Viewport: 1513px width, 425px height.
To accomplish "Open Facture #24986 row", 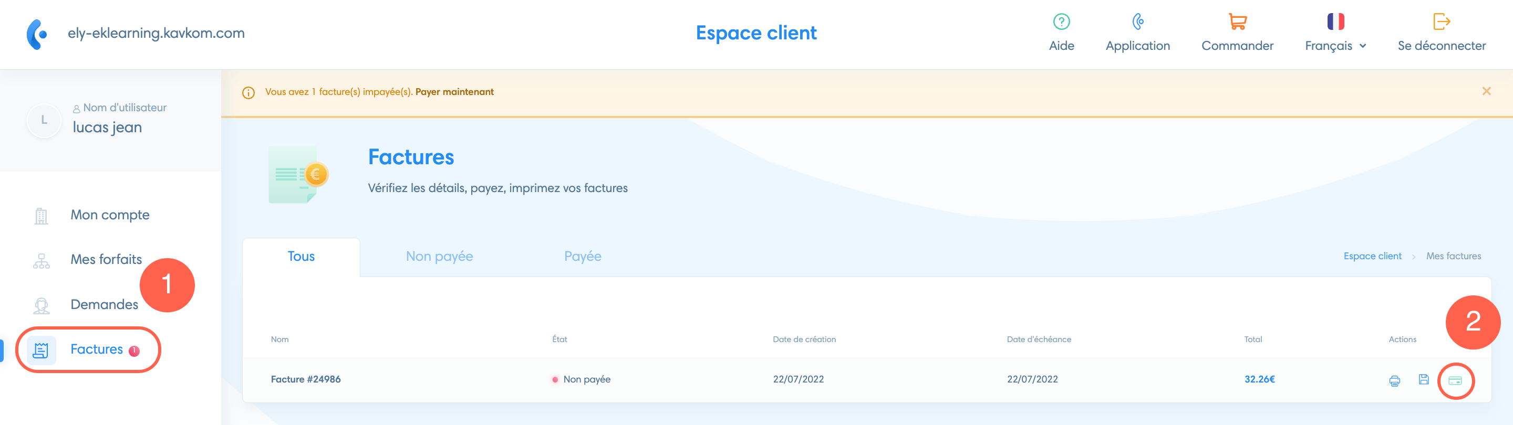I will (x=867, y=380).
